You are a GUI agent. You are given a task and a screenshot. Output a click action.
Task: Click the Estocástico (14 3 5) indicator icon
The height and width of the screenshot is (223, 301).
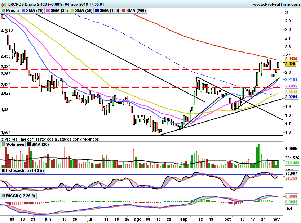(3, 170)
